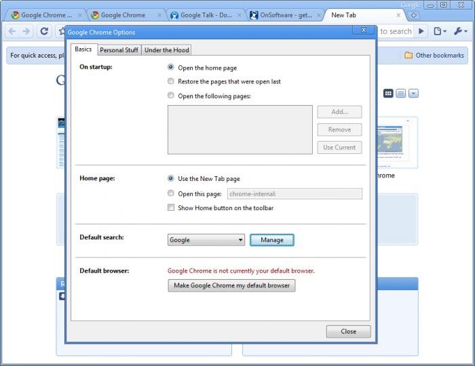Click the Close button in Options dialog

[348, 331]
